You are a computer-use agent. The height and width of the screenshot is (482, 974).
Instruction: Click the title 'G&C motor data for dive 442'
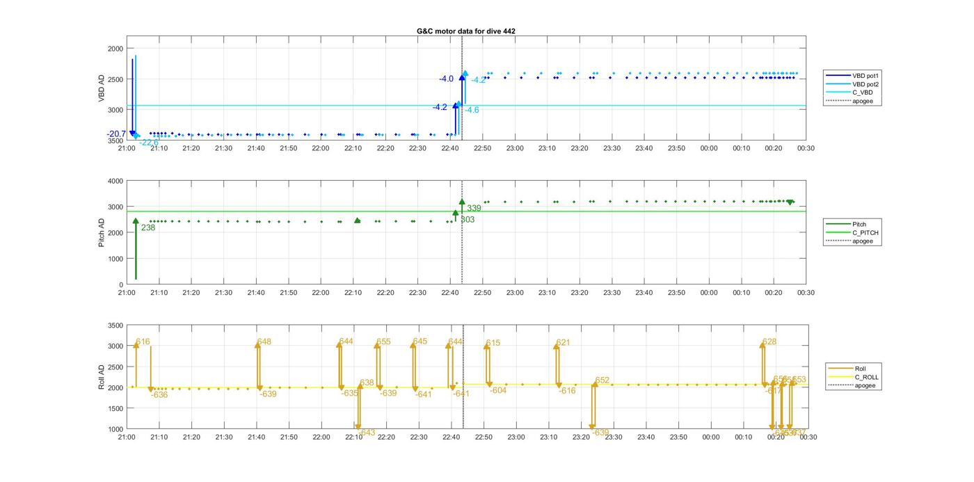click(x=465, y=31)
